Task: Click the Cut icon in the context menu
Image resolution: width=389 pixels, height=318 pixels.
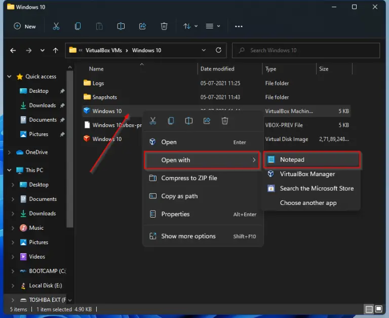Action: tap(153, 121)
